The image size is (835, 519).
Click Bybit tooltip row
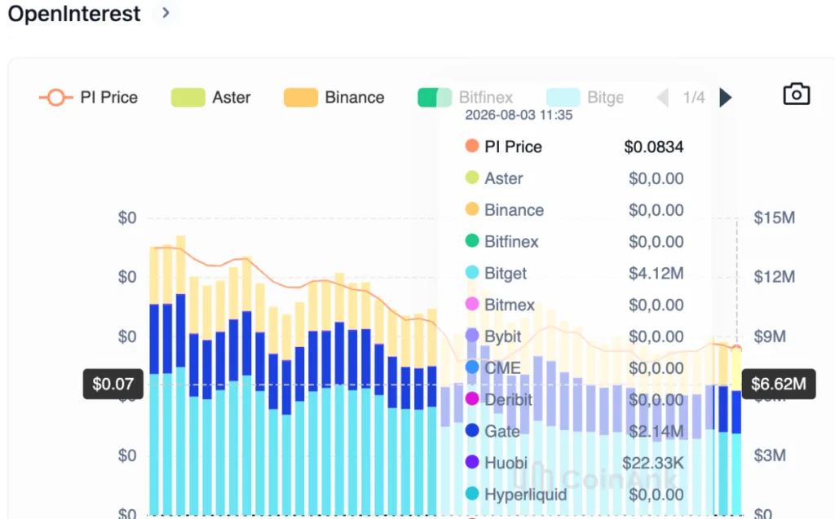(574, 336)
